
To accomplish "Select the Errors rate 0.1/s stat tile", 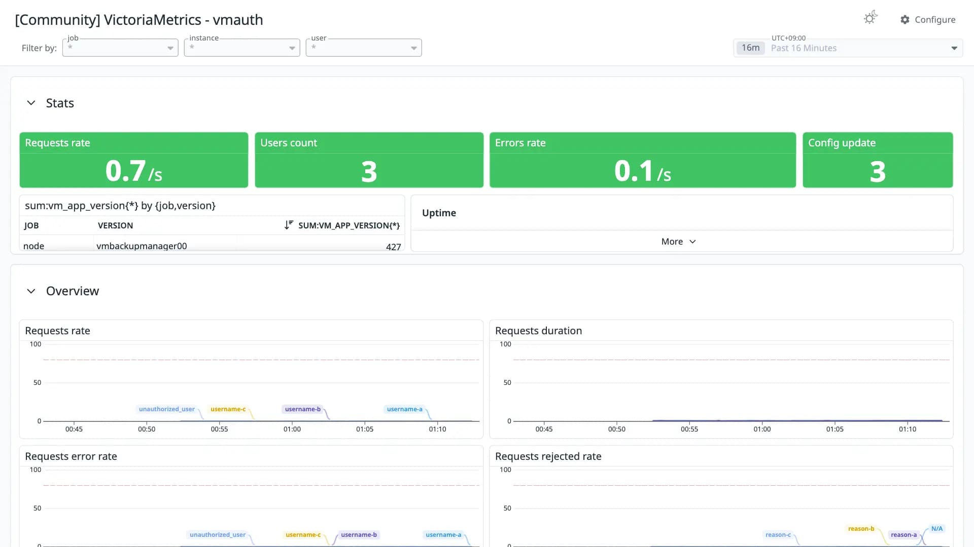I will click(x=642, y=160).
